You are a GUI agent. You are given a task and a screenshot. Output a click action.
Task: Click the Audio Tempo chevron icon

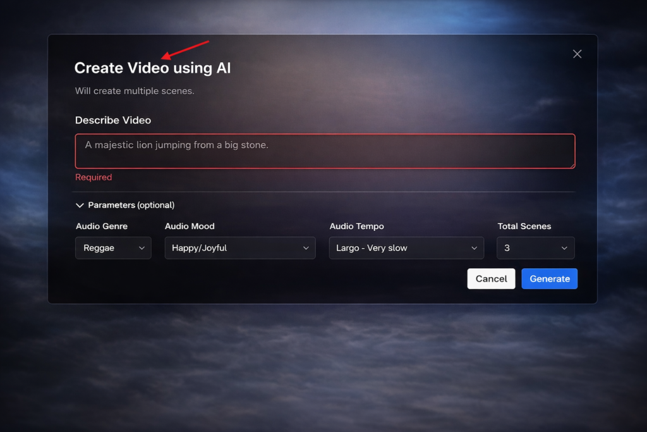coord(475,248)
